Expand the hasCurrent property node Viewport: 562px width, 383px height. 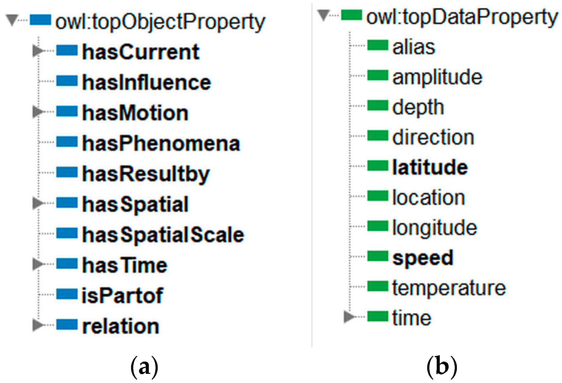[37, 51]
